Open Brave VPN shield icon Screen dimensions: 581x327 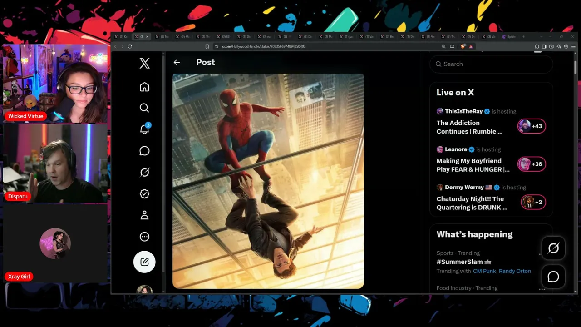pyautogui.click(x=566, y=46)
